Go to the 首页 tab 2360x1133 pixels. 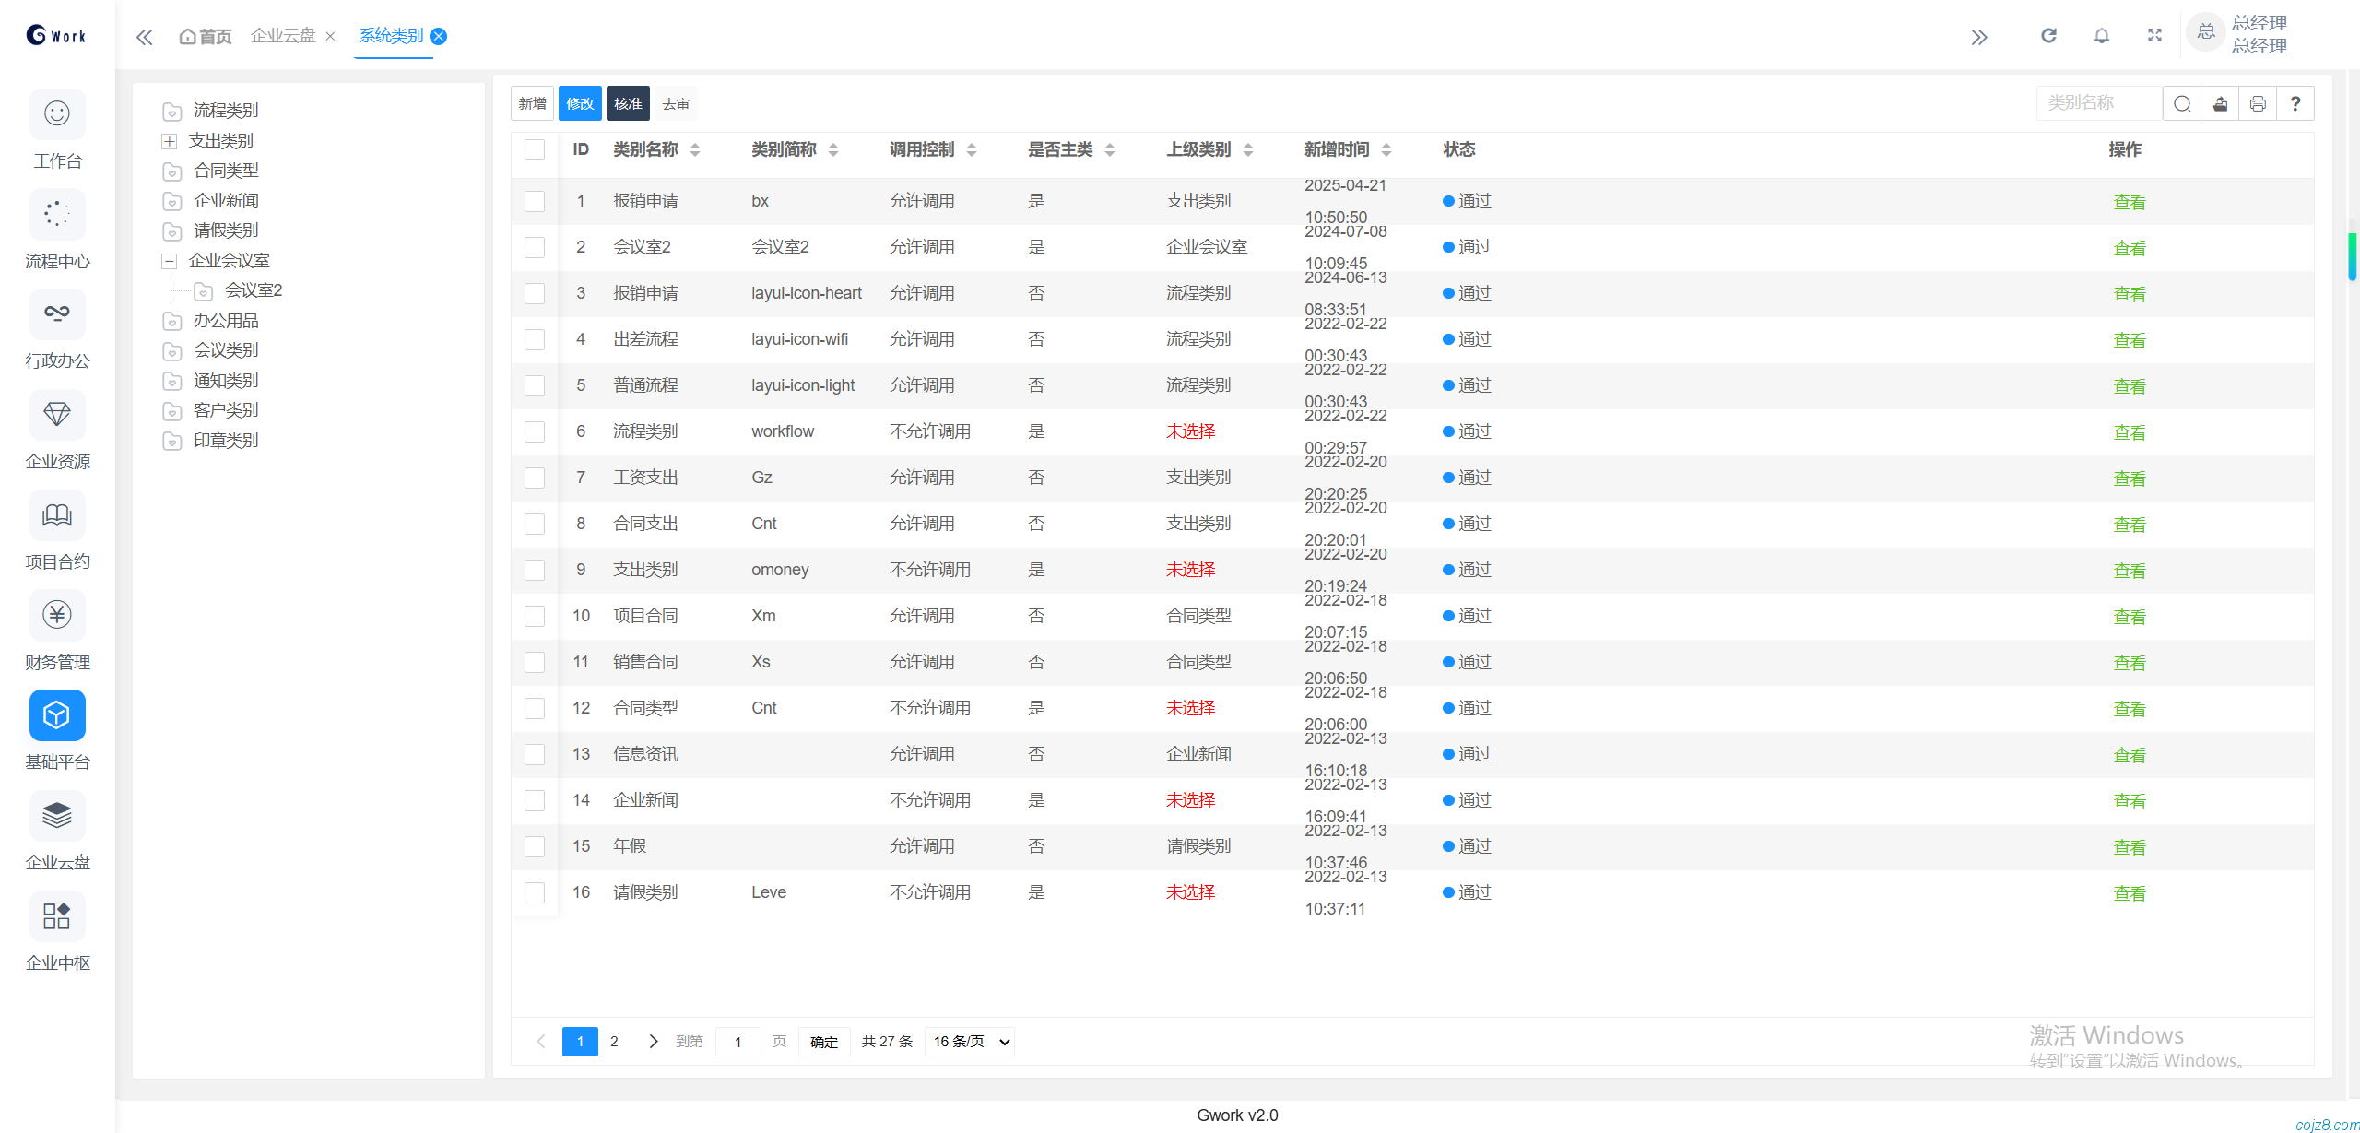[206, 36]
